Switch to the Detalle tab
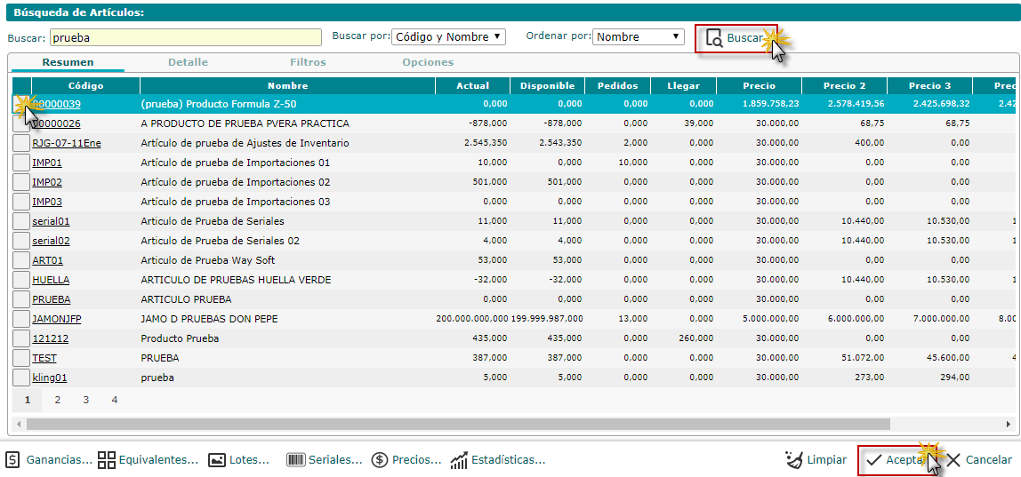Screen dimensions: 1021x477 click(188, 63)
